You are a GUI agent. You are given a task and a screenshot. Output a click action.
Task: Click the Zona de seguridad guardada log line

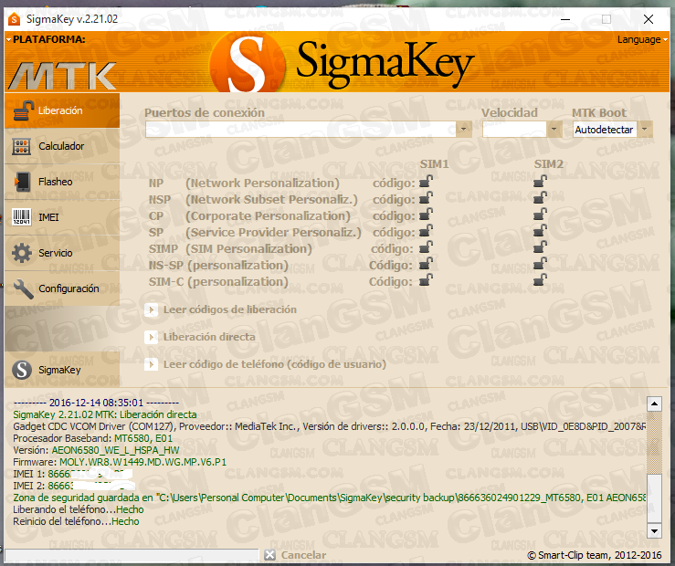point(330,498)
